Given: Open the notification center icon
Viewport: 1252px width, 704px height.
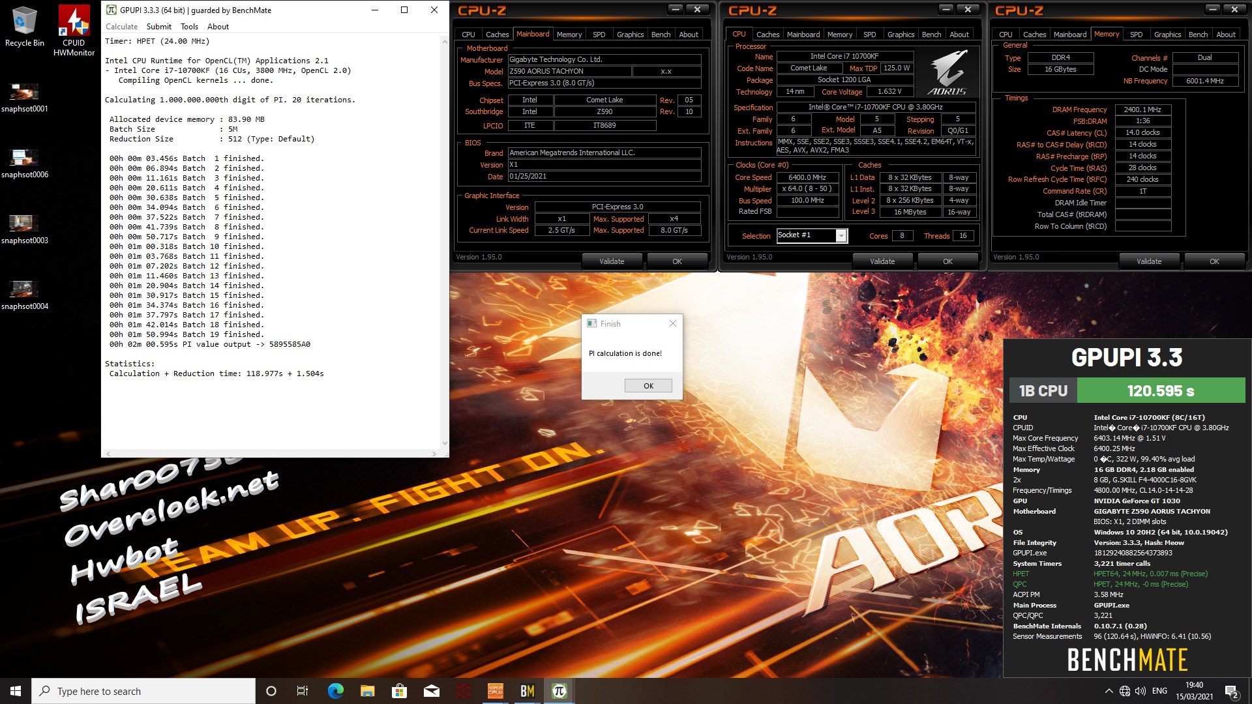Looking at the screenshot, I should (x=1231, y=691).
